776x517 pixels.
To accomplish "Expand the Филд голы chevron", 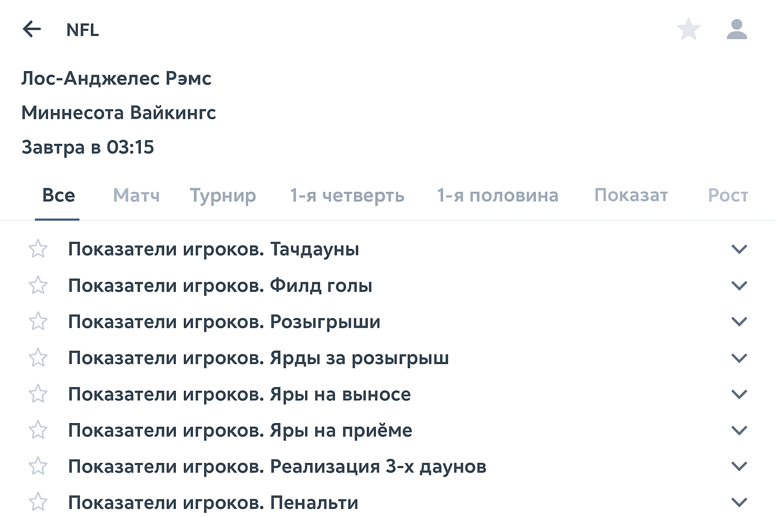I will [x=739, y=285].
